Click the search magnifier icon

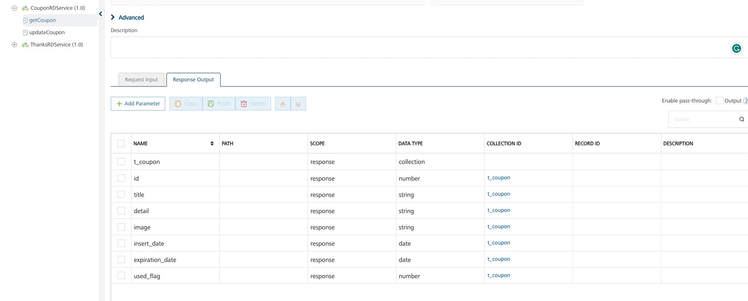tap(741, 119)
